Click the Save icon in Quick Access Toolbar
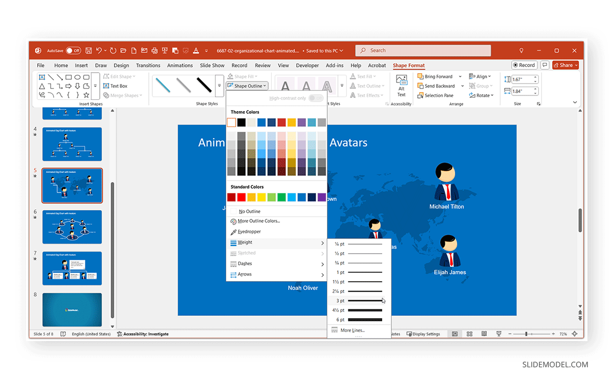This screenshot has width=613, height=380. [89, 51]
